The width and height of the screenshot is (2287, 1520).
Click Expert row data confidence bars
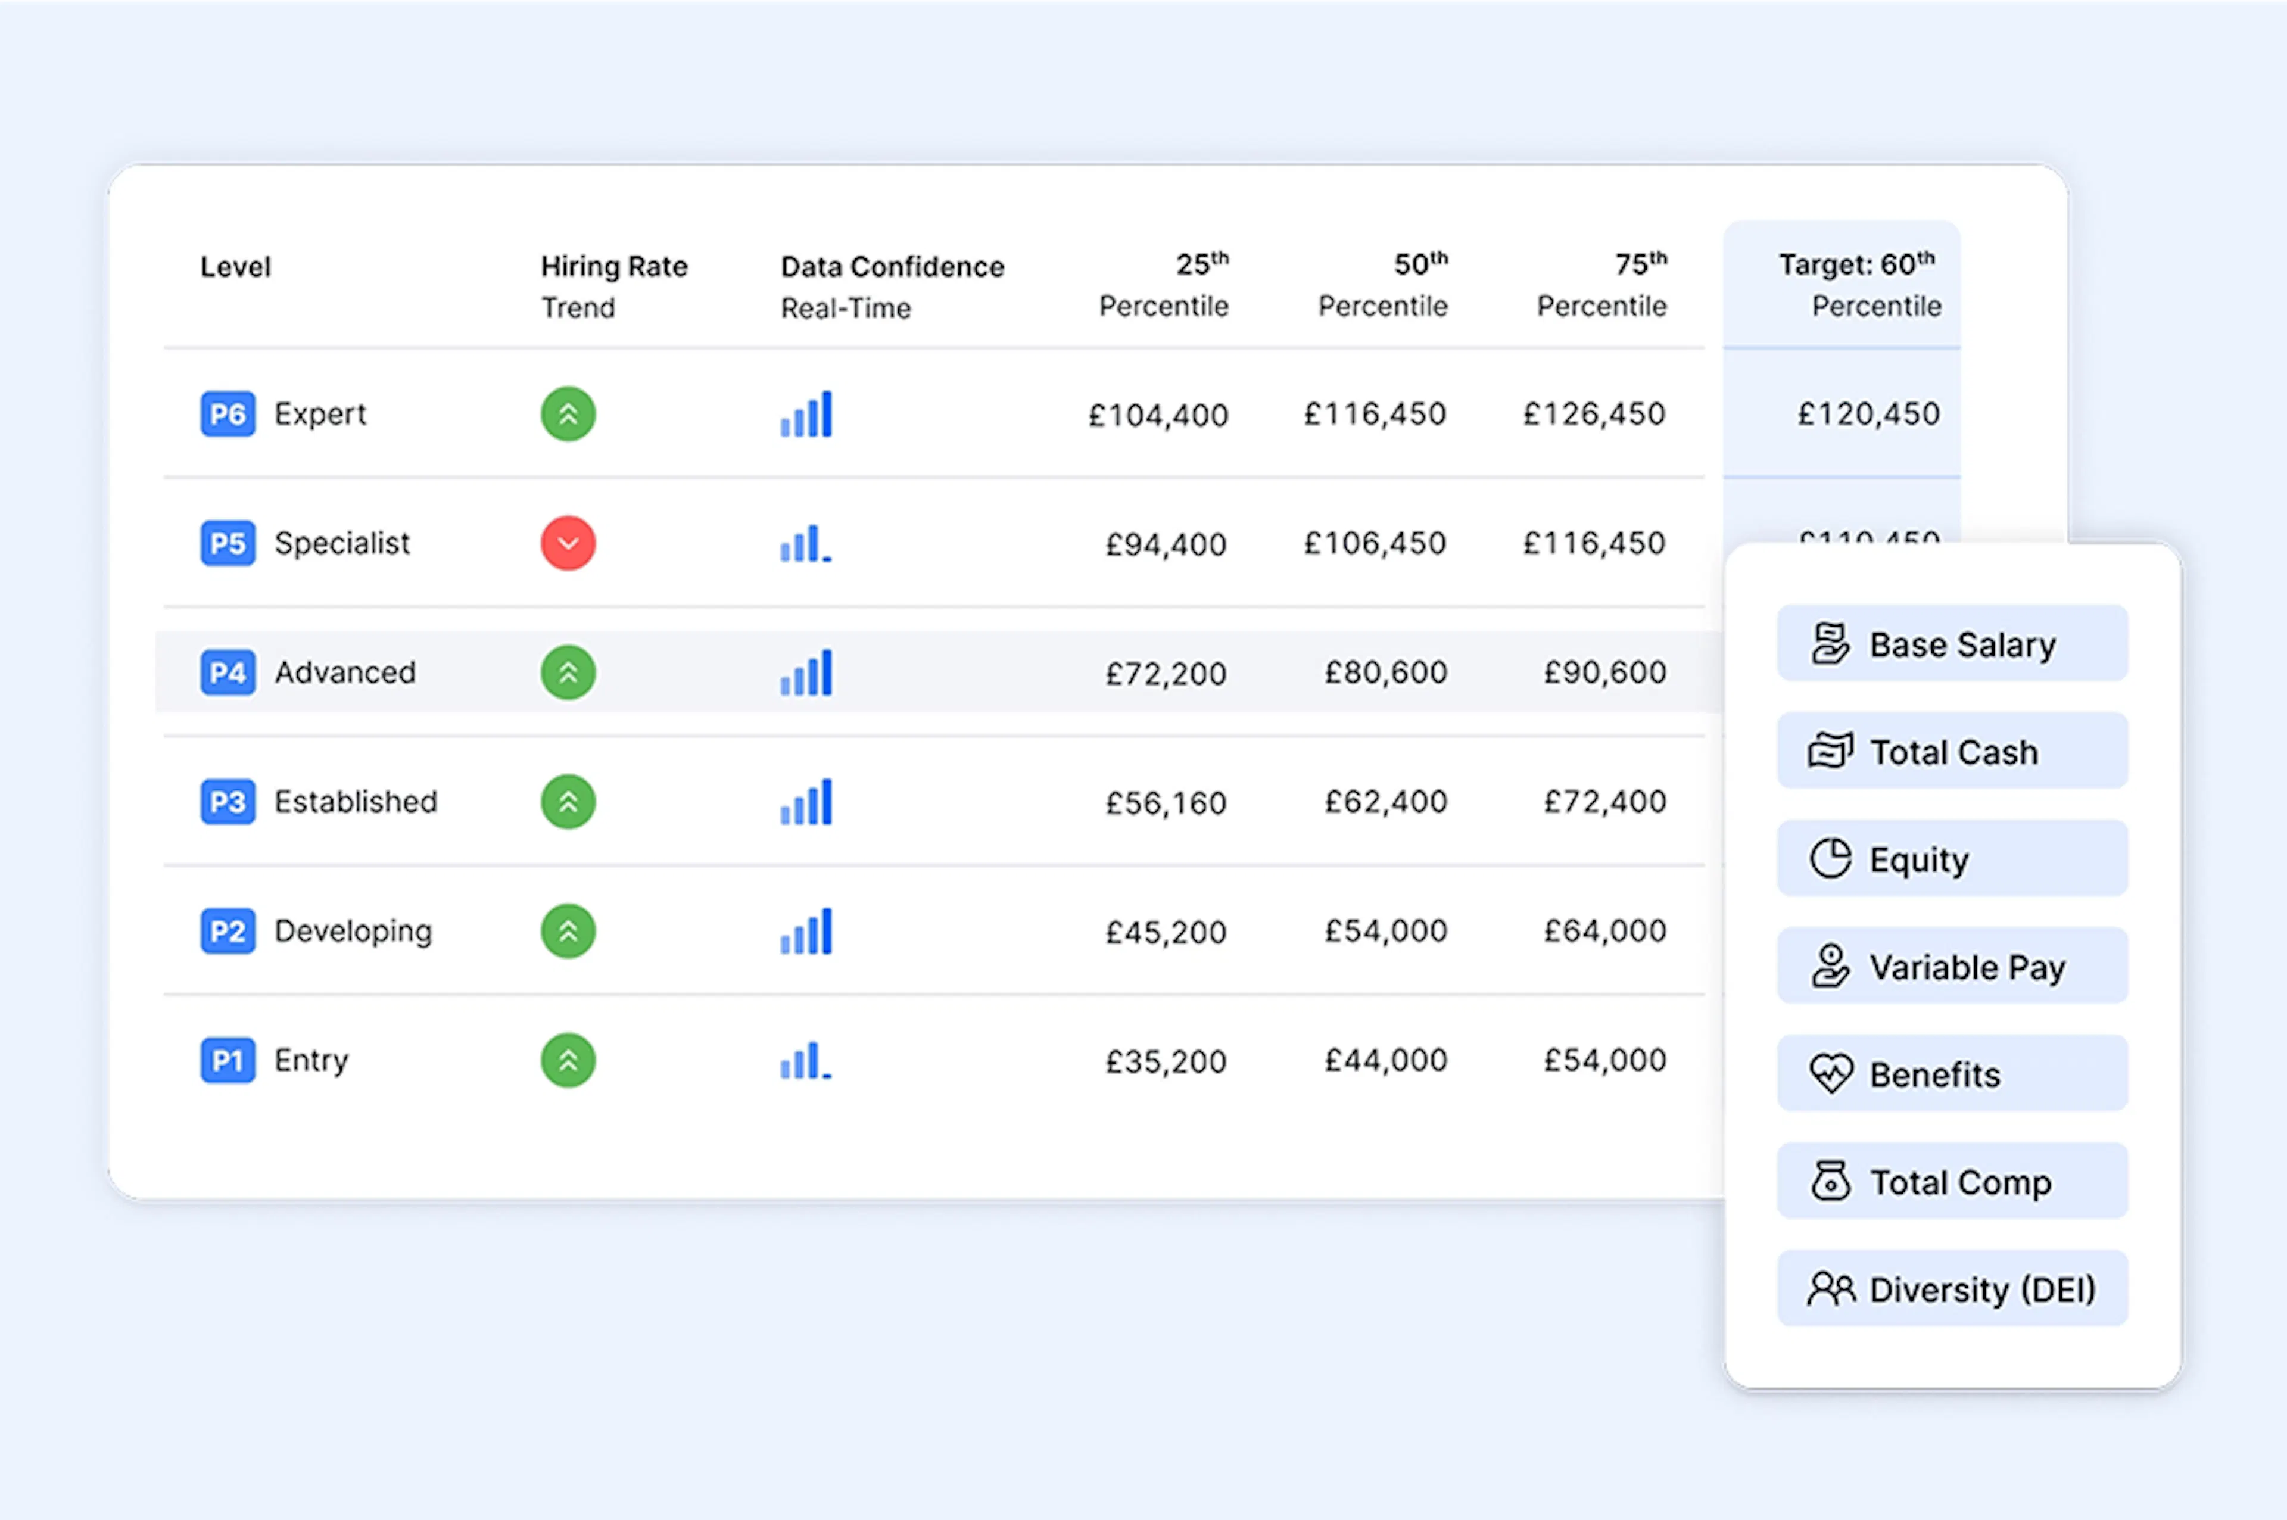tap(806, 414)
